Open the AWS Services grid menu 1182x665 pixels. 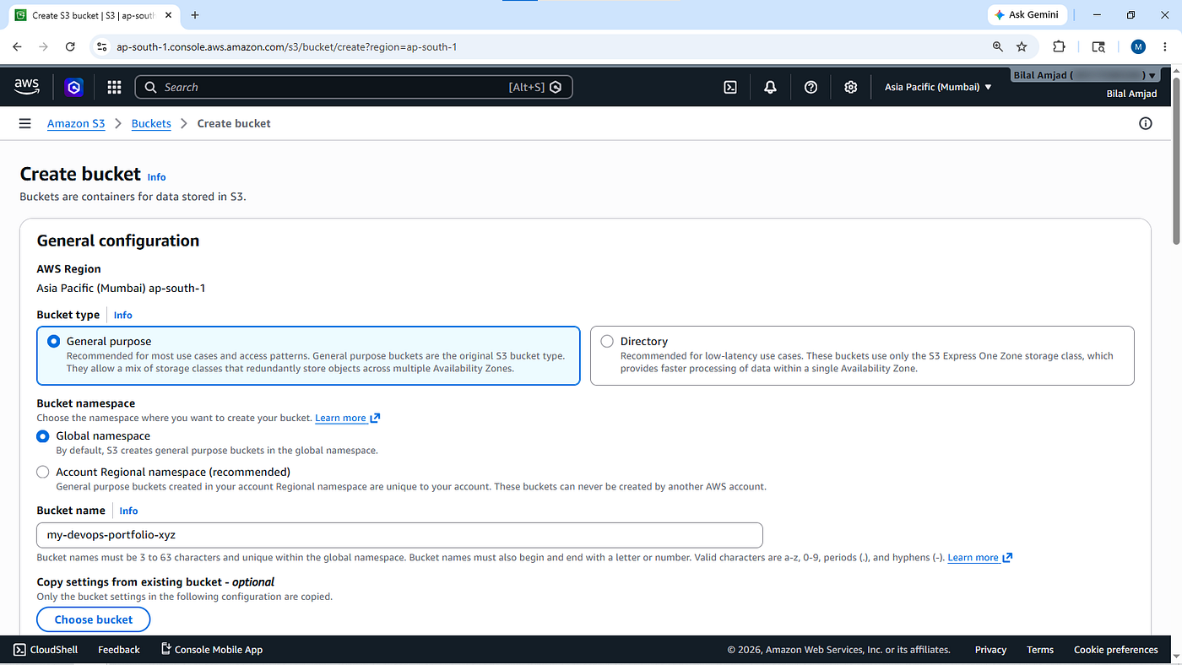tap(115, 87)
